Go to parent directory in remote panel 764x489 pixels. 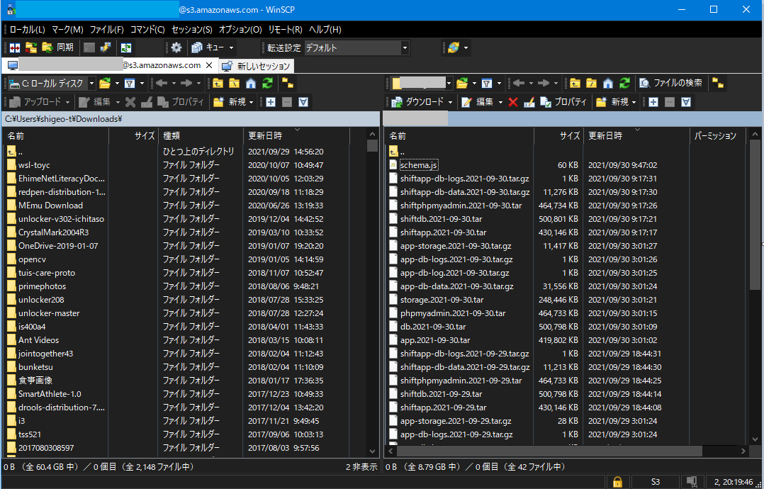575,84
